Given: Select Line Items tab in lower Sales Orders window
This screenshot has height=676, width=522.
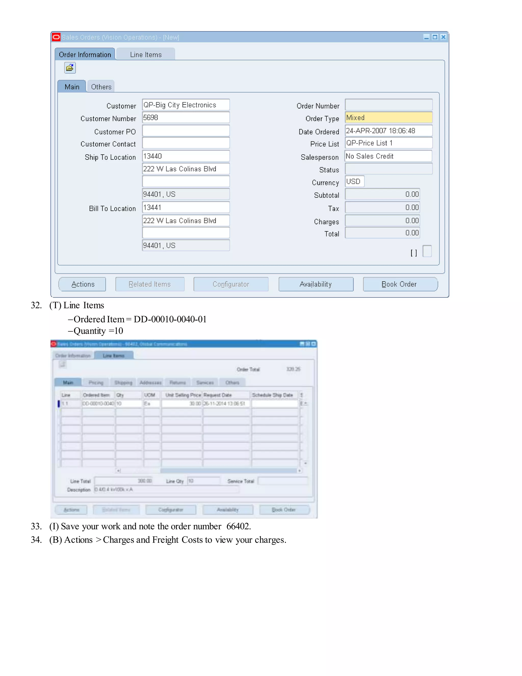Looking at the screenshot, I should 114,356.
